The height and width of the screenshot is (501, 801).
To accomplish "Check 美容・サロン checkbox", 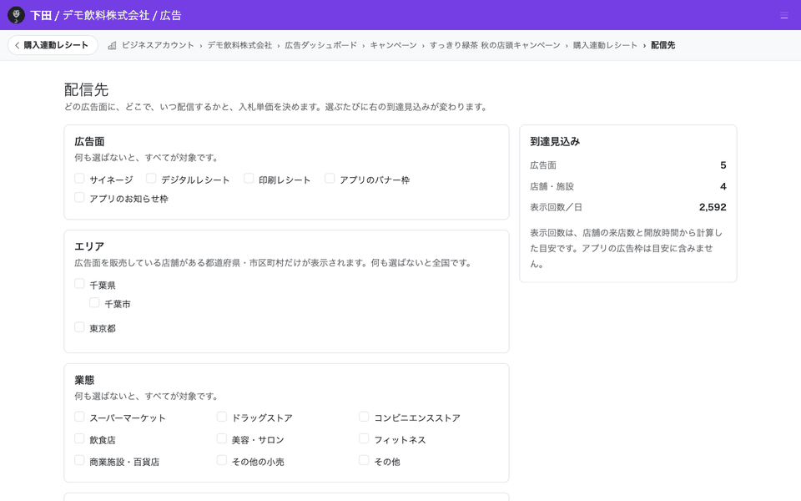I will 222,438.
